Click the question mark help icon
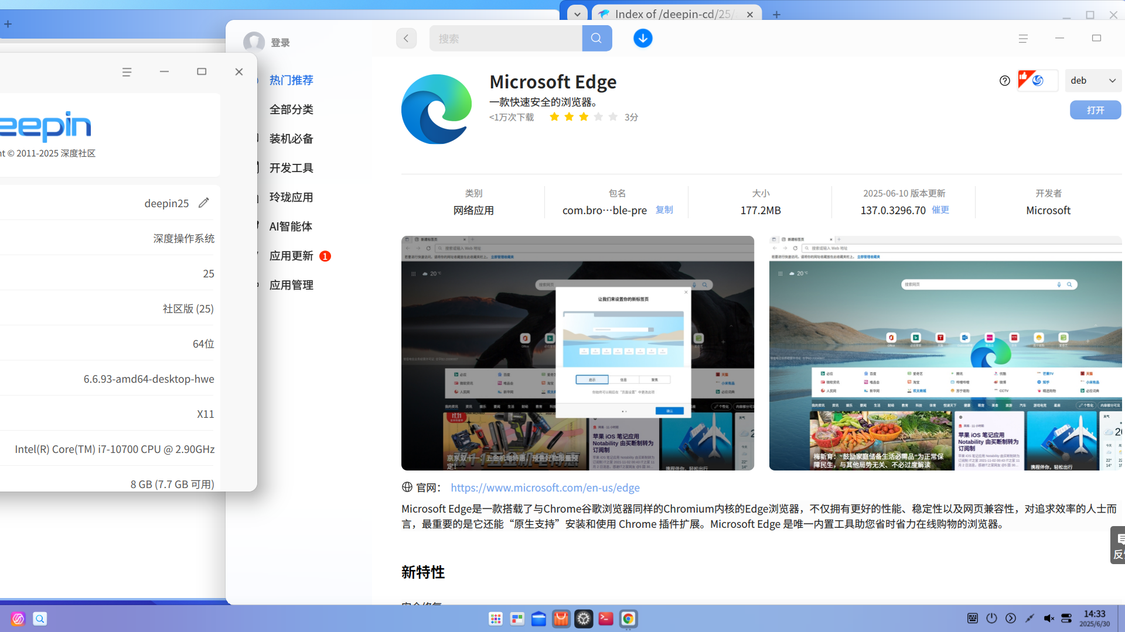1125x632 pixels. [x=1005, y=81]
